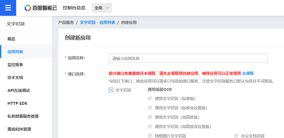This screenshot has height=138, width=284.
Task: Toggle 通用文字识别（高精度版）checkbox
Action: [x=150, y=117]
